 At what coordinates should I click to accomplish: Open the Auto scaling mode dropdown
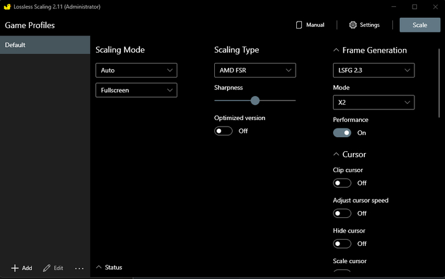(x=136, y=70)
